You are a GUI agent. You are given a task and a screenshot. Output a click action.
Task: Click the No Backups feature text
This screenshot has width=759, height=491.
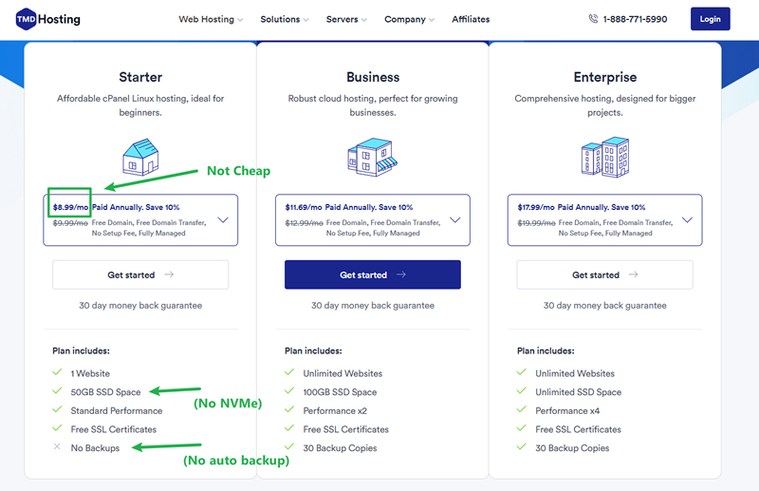(x=95, y=448)
